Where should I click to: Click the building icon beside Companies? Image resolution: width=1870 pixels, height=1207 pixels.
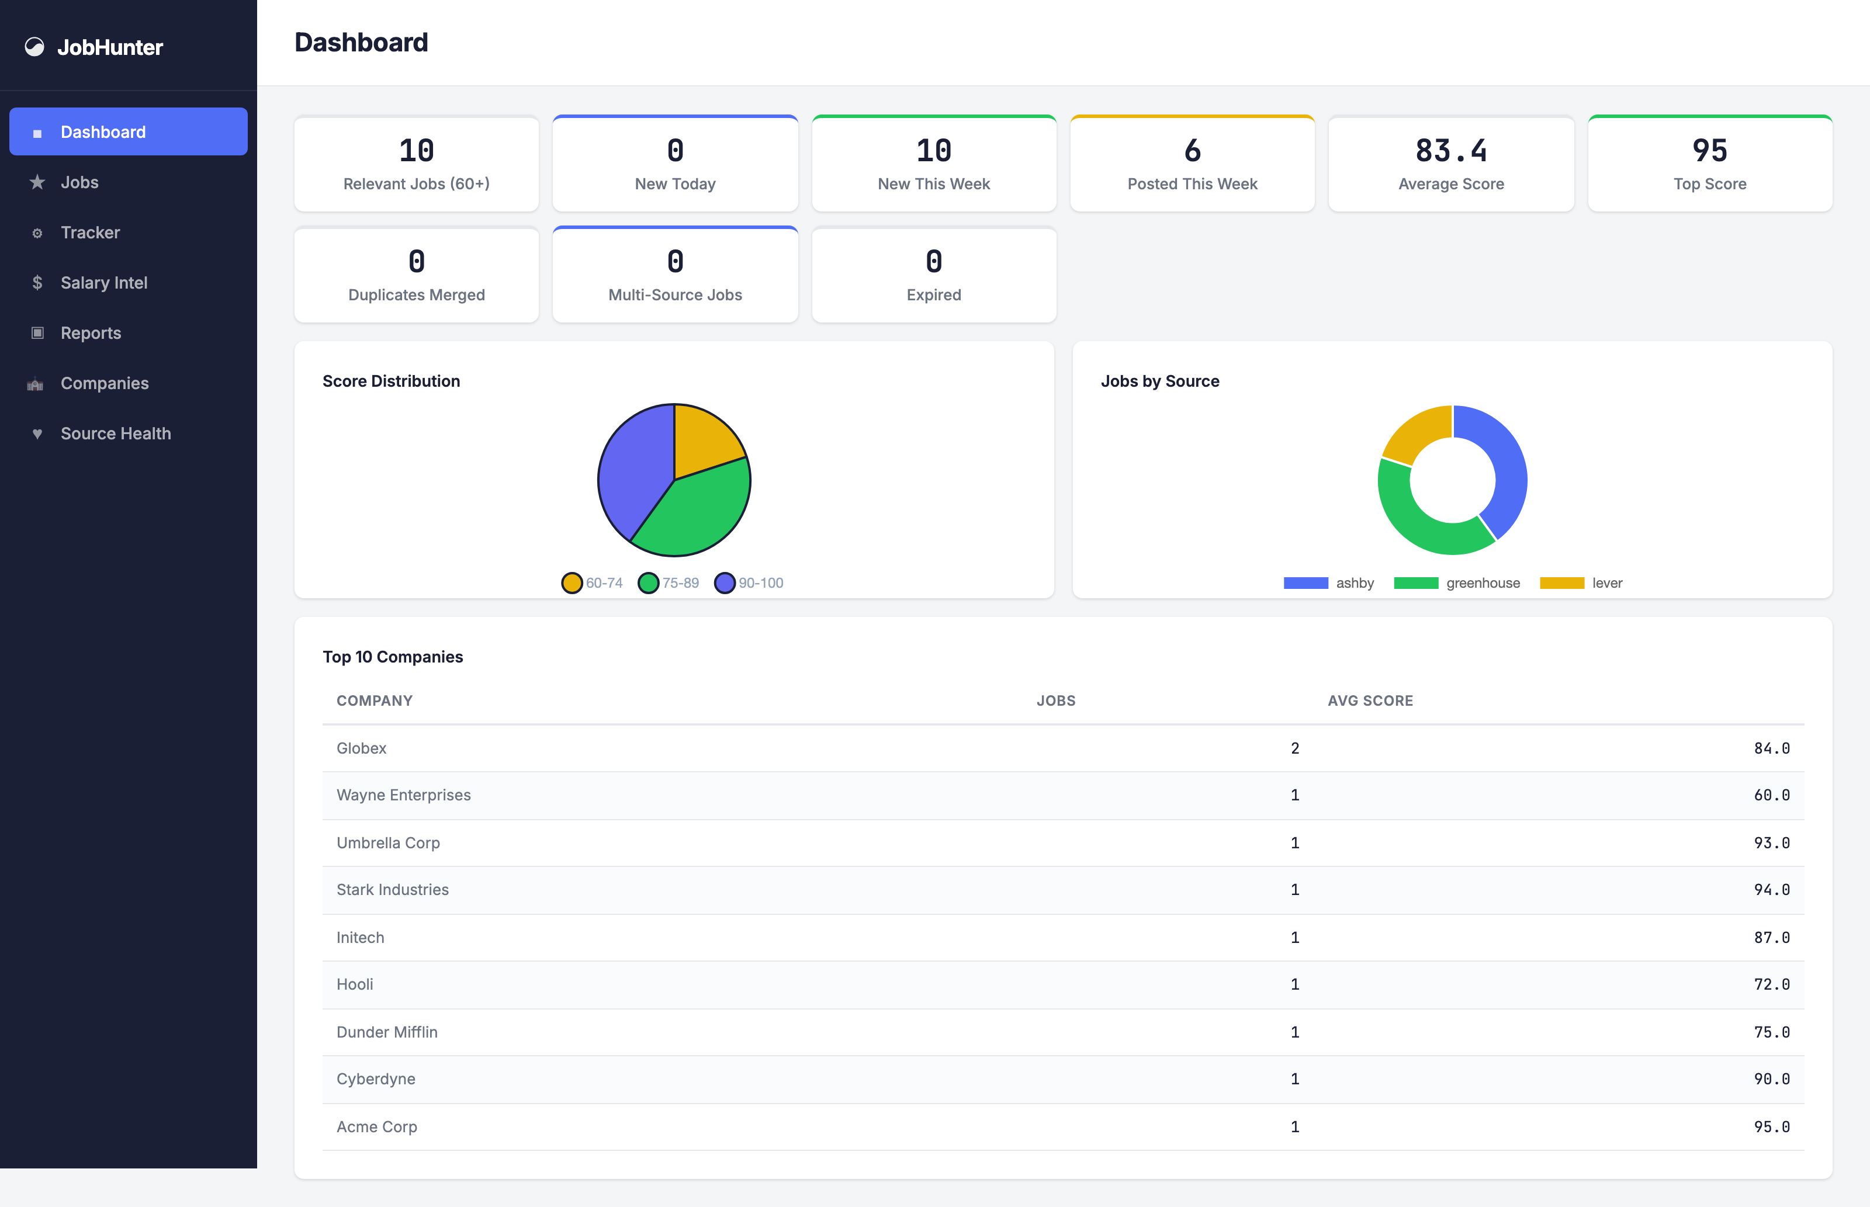click(35, 384)
